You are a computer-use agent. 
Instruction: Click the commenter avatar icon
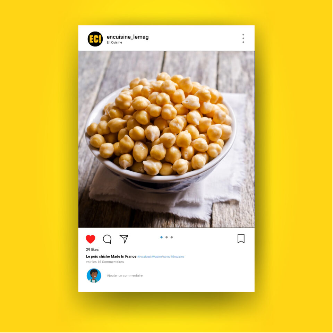point(94,275)
